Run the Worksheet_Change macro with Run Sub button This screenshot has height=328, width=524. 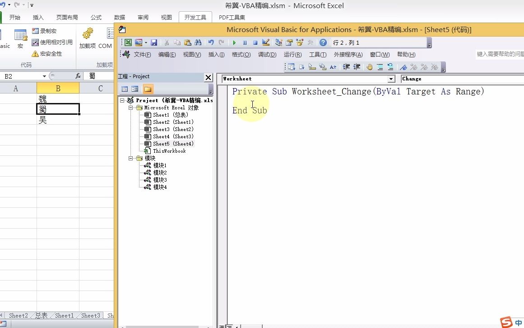click(235, 42)
